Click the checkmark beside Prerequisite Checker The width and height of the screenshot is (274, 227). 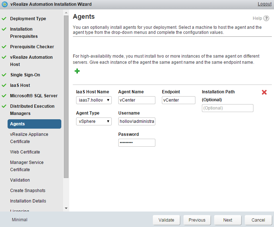click(x=4, y=46)
